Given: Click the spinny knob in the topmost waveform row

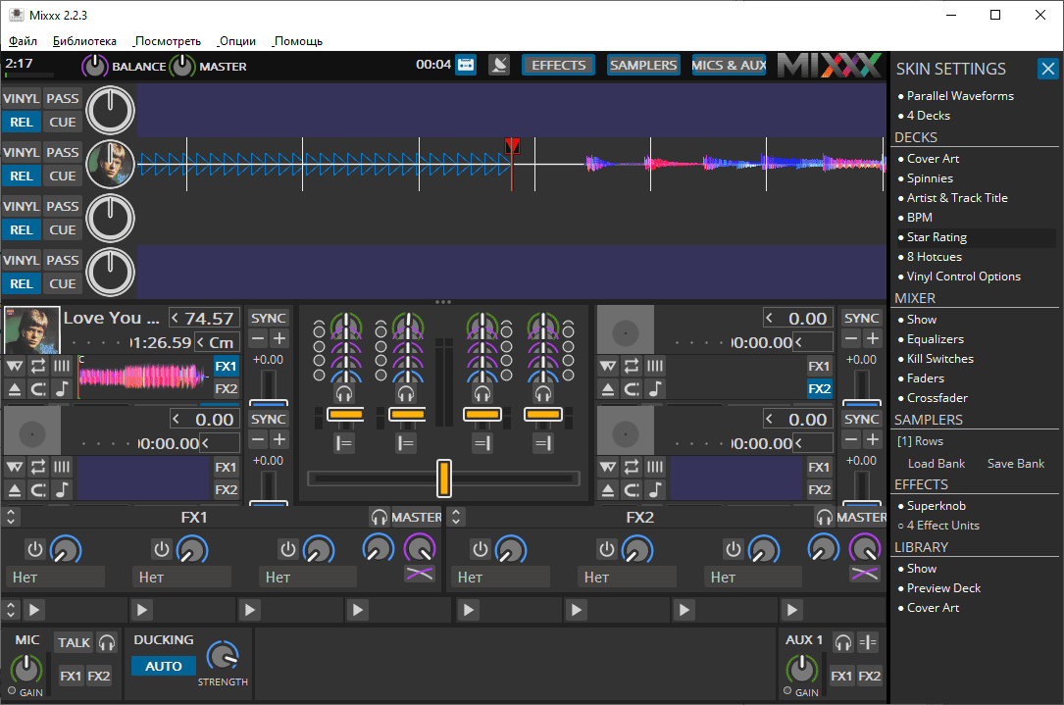Looking at the screenshot, I should tap(110, 110).
